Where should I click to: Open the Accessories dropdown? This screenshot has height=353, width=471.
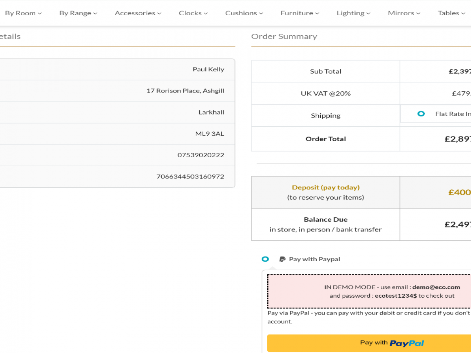tap(138, 13)
